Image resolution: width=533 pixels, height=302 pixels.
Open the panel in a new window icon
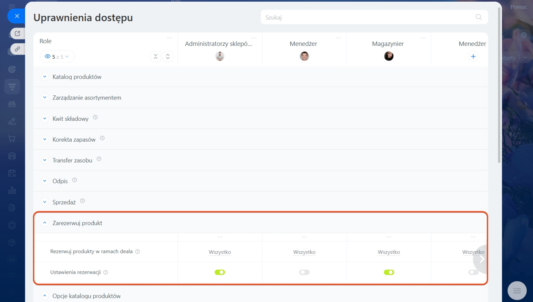point(17,34)
